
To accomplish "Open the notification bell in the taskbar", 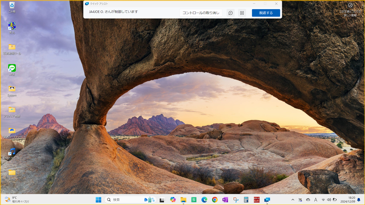I will [359, 200].
